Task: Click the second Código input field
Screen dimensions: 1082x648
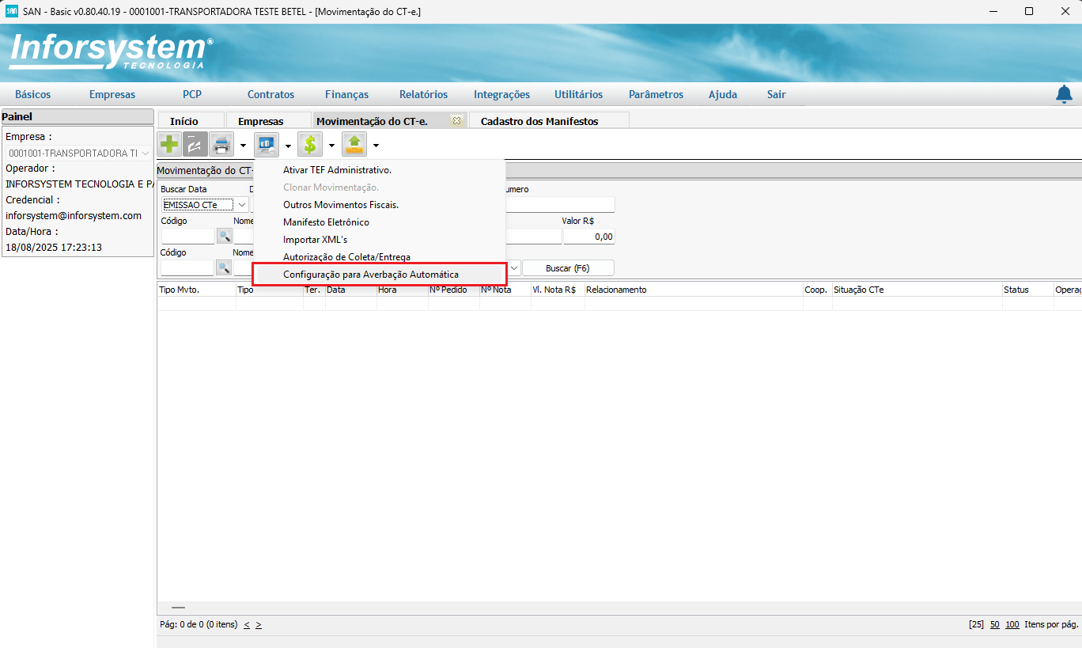Action: [x=187, y=268]
